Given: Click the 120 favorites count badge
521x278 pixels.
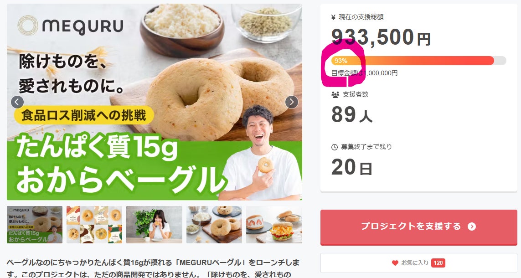Looking at the screenshot, I should (x=438, y=263).
